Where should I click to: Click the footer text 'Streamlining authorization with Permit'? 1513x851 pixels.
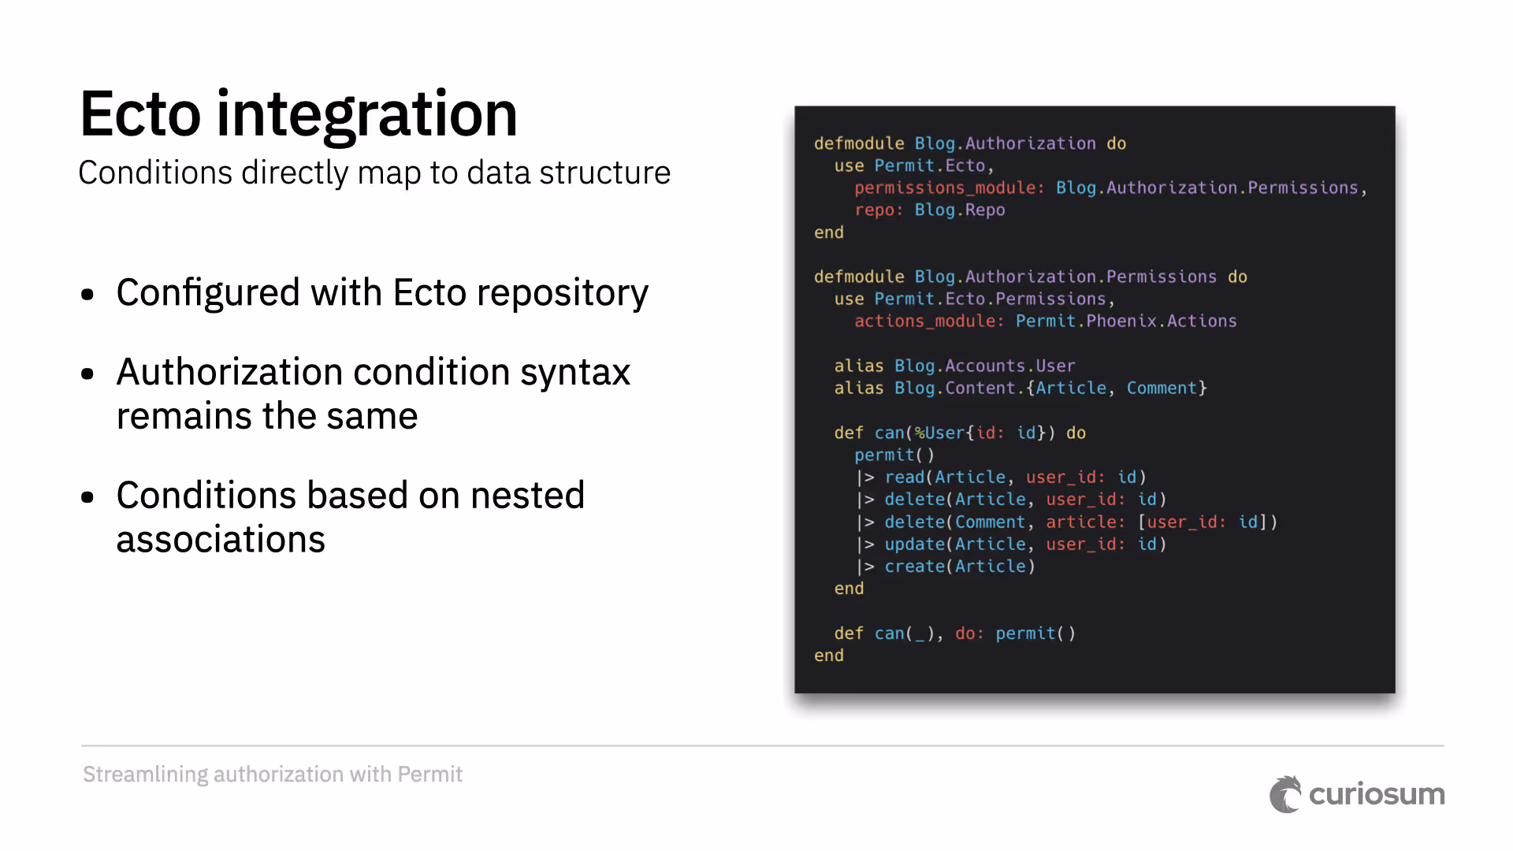[x=273, y=774]
